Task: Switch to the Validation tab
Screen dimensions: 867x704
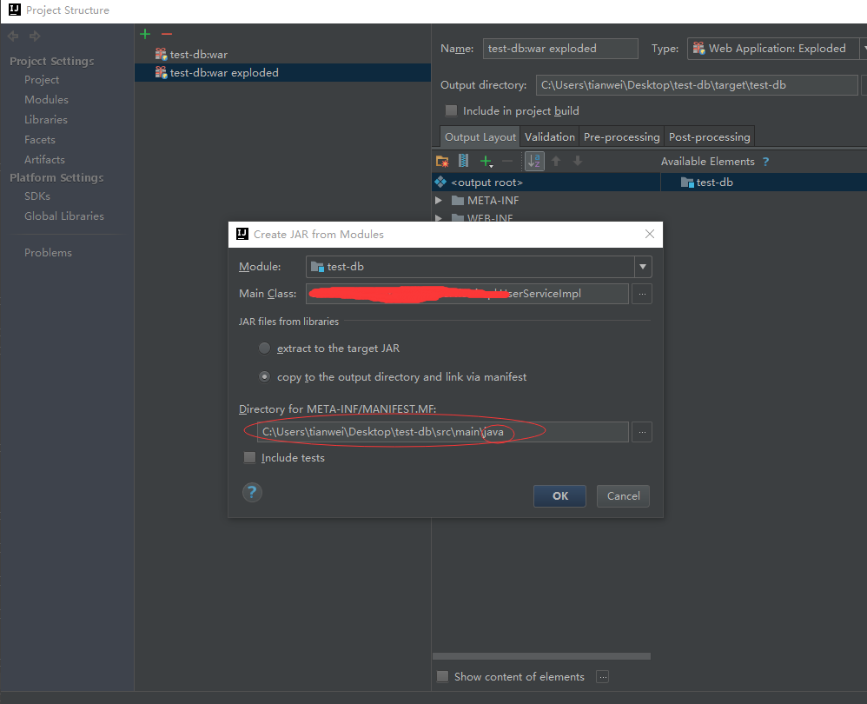Action: coord(549,137)
